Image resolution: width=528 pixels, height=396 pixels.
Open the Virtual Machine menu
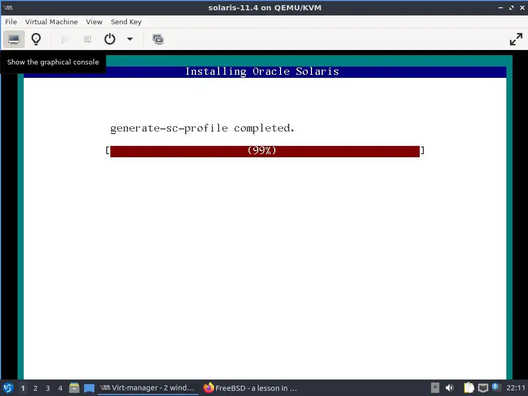click(51, 22)
